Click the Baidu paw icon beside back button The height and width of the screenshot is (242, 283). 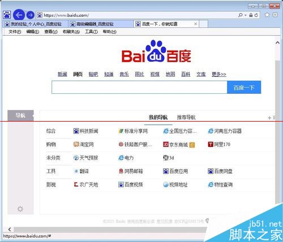pos(7,15)
